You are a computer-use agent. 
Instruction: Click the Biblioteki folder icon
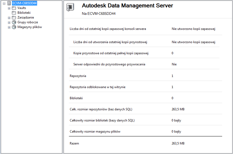point(14,13)
